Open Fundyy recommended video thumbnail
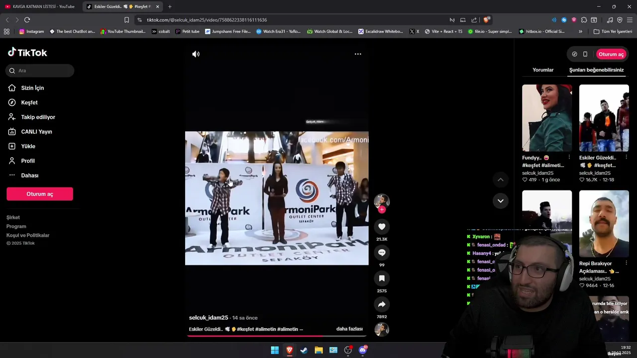This screenshot has height=358, width=637. pyautogui.click(x=547, y=118)
